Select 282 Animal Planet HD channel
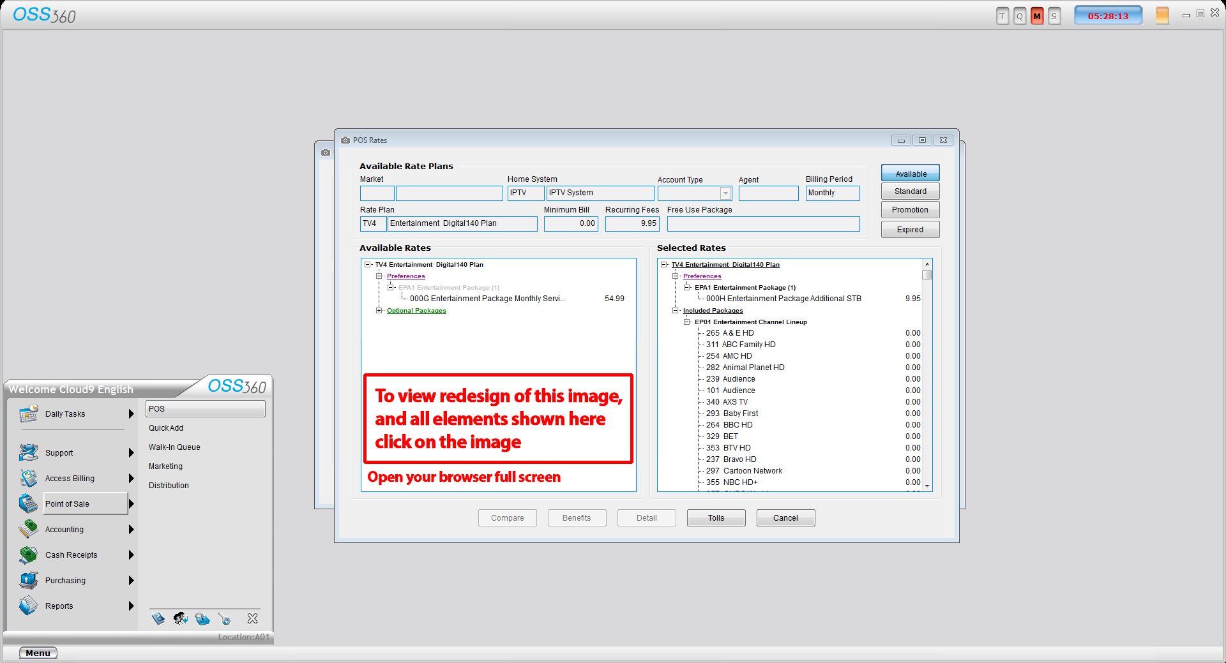1226x663 pixels. tap(813, 368)
